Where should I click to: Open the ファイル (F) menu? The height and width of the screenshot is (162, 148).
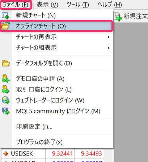click(x=16, y=5)
